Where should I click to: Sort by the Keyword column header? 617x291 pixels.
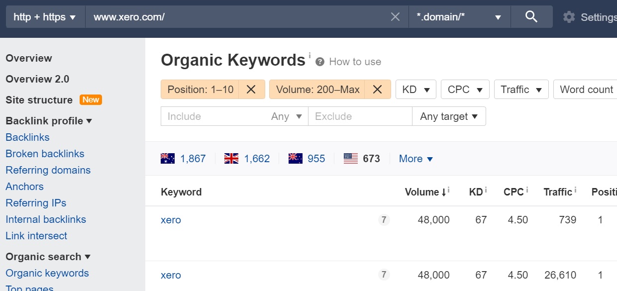[181, 192]
